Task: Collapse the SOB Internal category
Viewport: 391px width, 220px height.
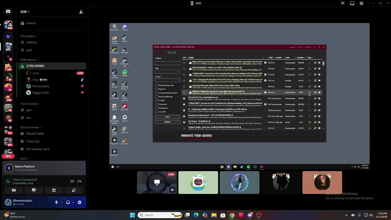Action: pos(29,60)
